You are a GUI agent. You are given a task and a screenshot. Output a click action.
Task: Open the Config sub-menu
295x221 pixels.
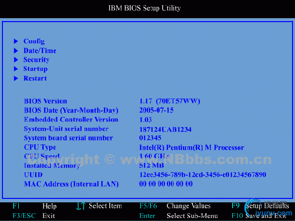(34, 41)
